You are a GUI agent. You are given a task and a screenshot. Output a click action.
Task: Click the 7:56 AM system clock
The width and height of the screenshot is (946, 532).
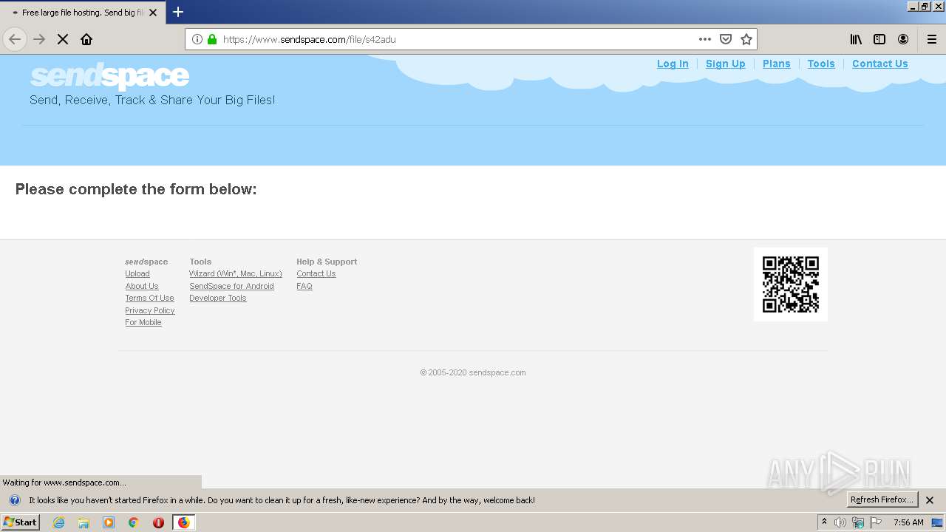point(908,522)
